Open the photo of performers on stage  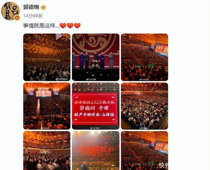[x=95, y=57]
